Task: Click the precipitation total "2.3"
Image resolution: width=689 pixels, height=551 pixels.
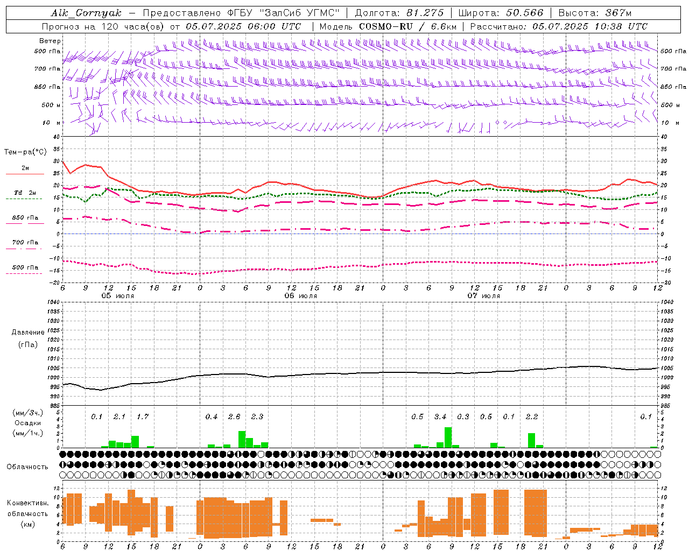Action: tap(257, 416)
